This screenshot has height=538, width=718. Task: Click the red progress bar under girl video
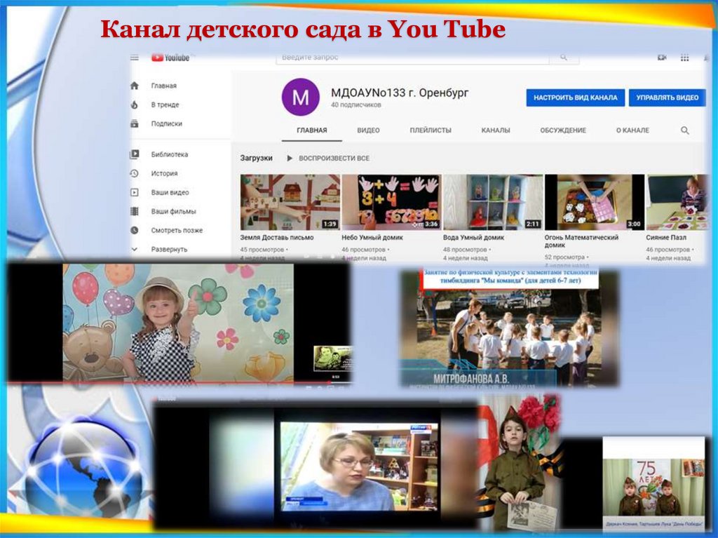coord(168,382)
